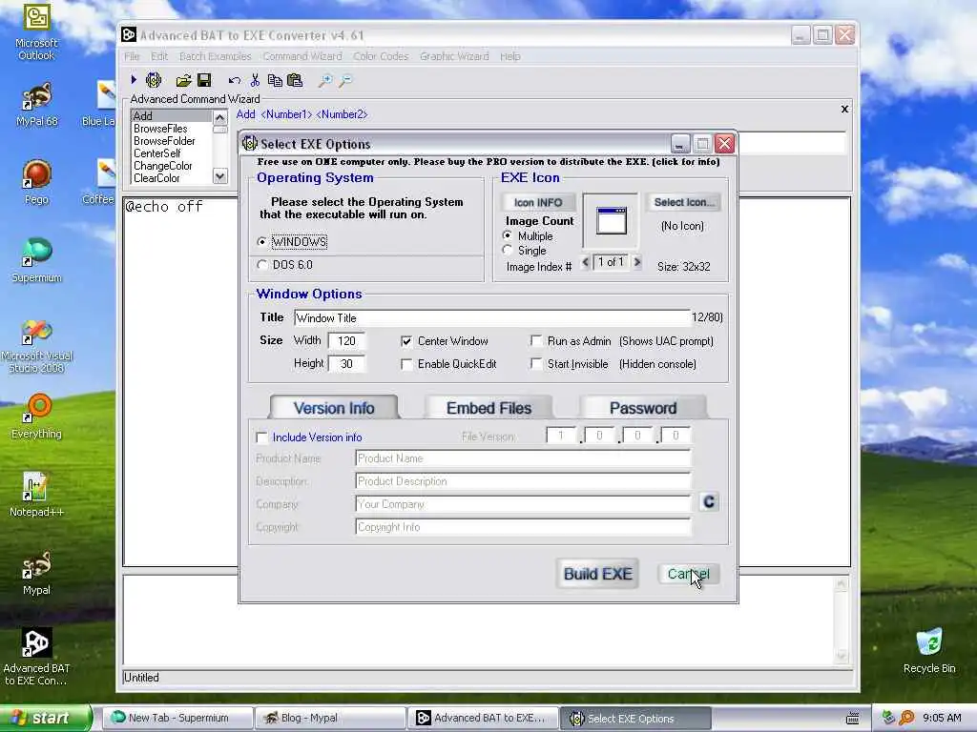Click the Select Icon... button

(683, 202)
